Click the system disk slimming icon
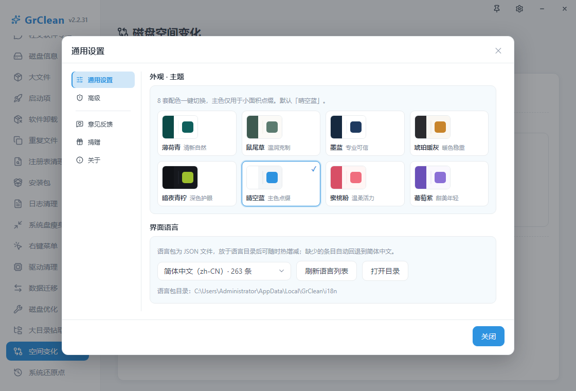This screenshot has width=576, height=391. coord(18,224)
